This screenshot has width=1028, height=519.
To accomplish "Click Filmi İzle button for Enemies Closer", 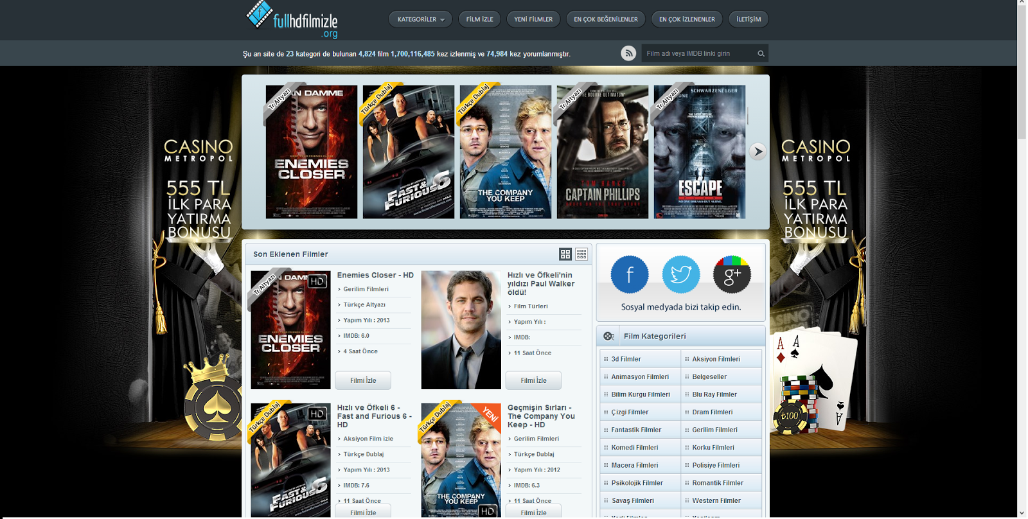I will [363, 380].
